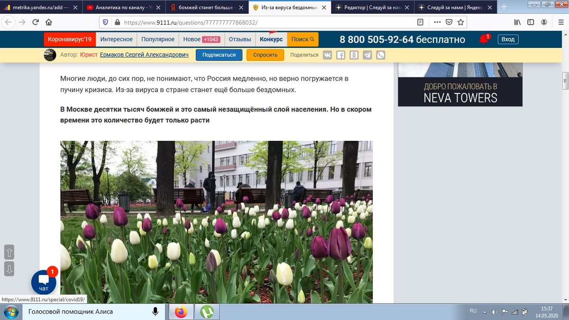This screenshot has width=569, height=320.
Task: Click the tracking protection shield icon
Action: coord(105,22)
